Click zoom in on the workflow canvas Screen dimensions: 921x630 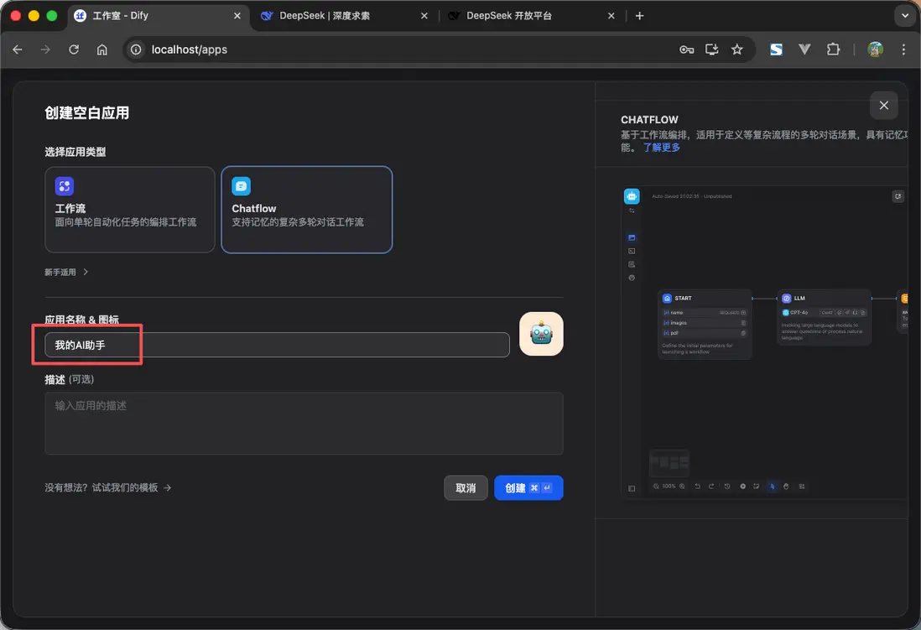click(682, 487)
